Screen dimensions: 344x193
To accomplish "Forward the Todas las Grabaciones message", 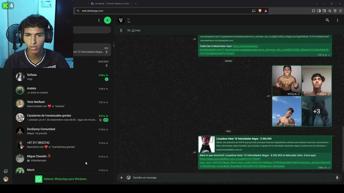I will click(x=194, y=39).
